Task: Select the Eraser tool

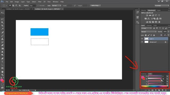Action: 2,45
